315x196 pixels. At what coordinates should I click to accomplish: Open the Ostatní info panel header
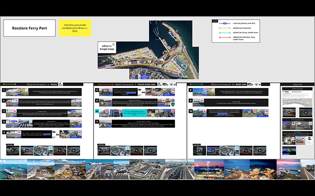point(297,84)
